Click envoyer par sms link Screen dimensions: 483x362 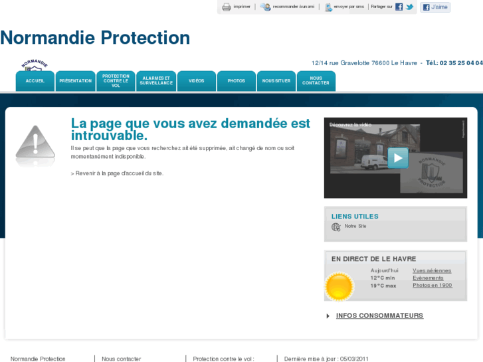[349, 7]
